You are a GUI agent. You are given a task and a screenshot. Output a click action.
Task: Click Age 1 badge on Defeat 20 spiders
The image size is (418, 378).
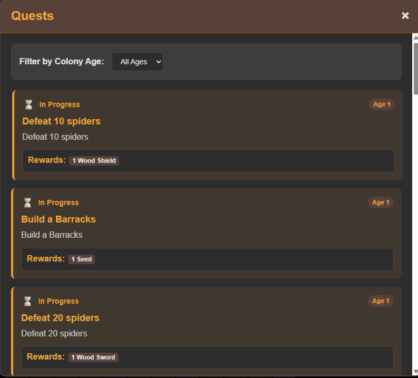tap(381, 301)
